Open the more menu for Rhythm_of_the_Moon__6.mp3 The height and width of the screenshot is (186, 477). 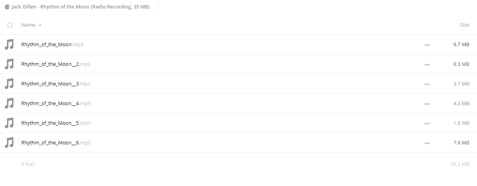coord(427,143)
